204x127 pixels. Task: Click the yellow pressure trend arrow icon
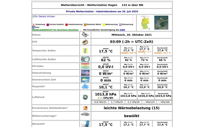coord(99,98)
